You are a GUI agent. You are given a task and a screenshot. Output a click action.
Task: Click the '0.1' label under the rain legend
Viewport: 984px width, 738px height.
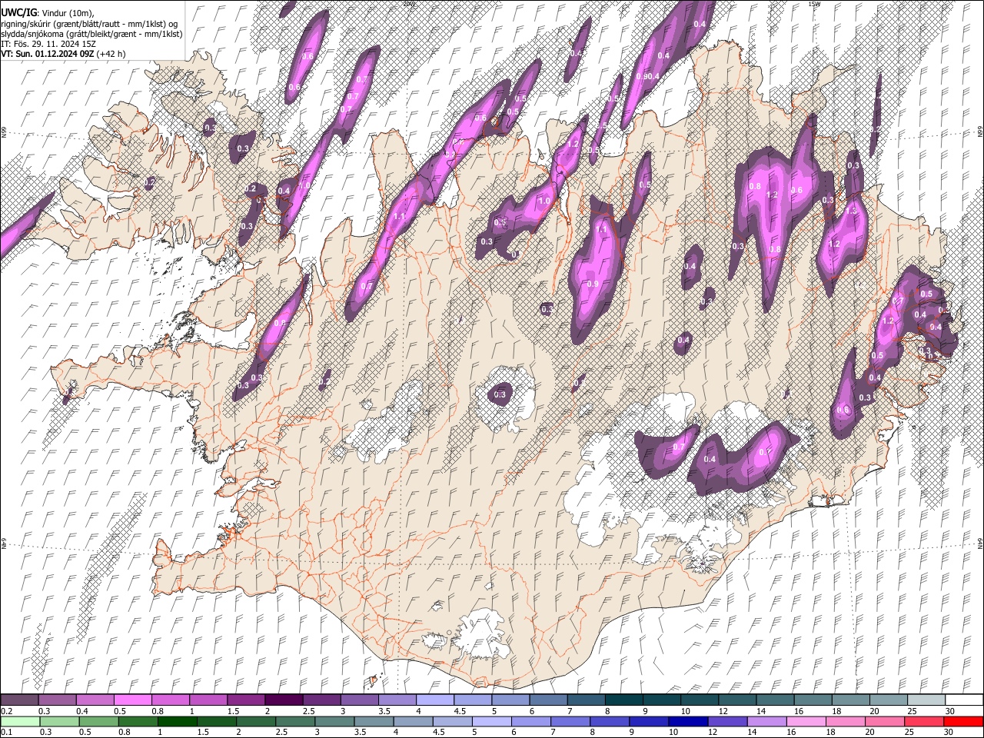6,732
